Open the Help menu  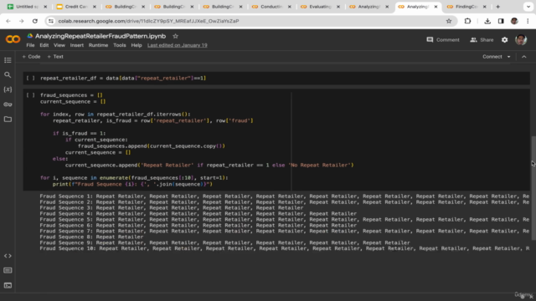click(137, 45)
